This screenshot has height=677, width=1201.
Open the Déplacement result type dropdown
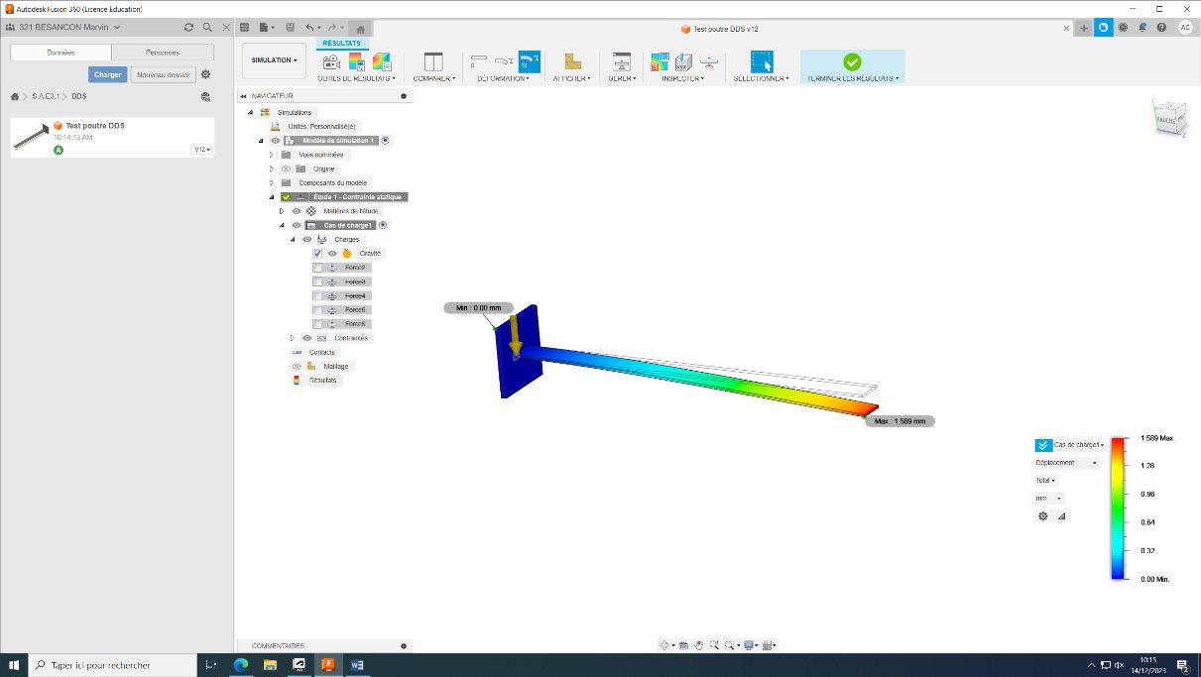click(x=1067, y=463)
